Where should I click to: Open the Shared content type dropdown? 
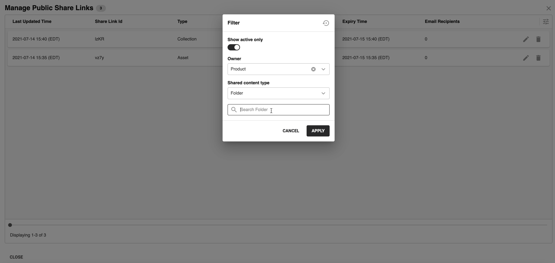pyautogui.click(x=279, y=93)
